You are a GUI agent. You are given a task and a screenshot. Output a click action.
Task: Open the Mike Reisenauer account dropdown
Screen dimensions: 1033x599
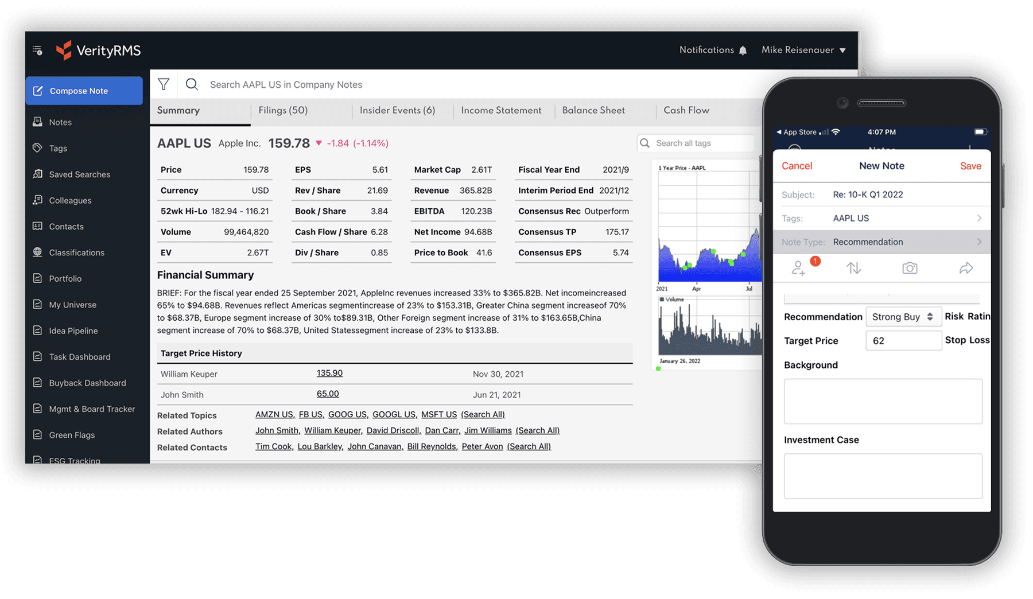click(x=803, y=50)
